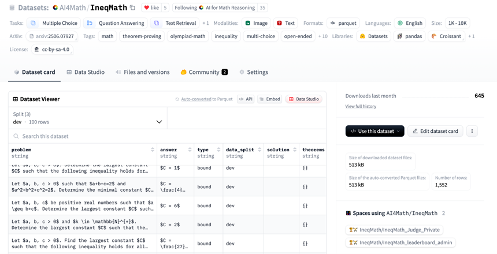Expand the +10 more tags
The width and height of the screenshot is (497, 254).
(322, 36)
